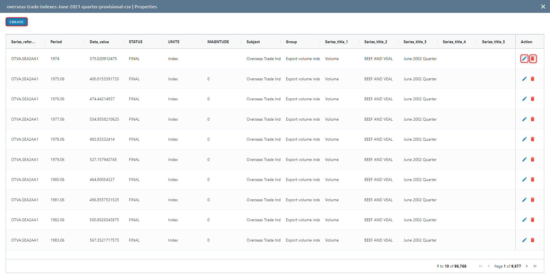This screenshot has height=277, width=550.
Task: Sort by MAGNTUDE column header
Action: pos(218,42)
